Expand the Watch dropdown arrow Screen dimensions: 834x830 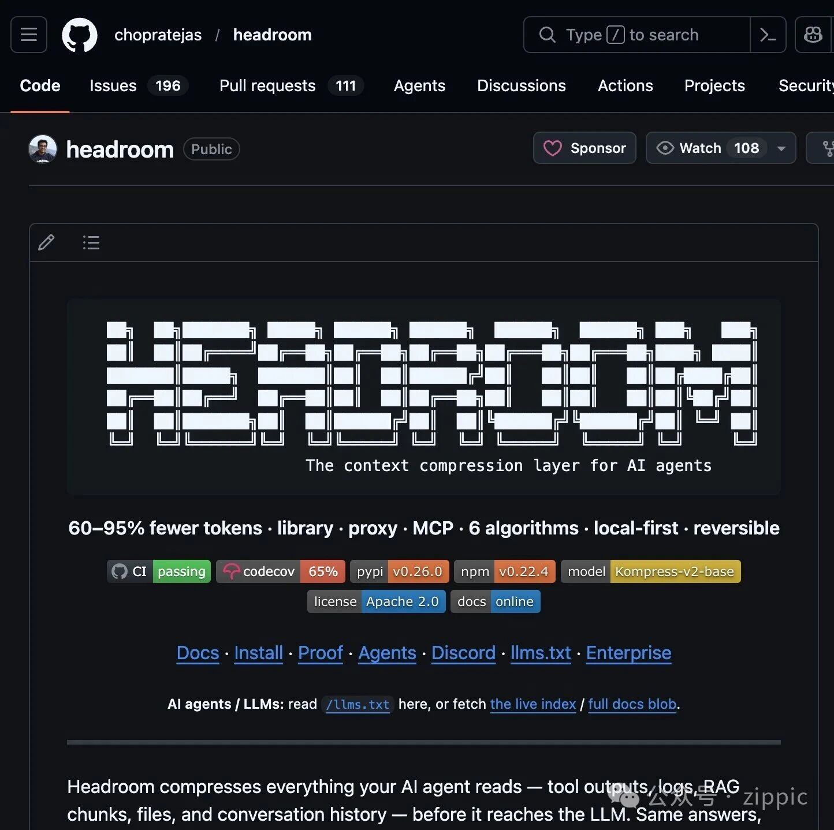click(x=781, y=148)
